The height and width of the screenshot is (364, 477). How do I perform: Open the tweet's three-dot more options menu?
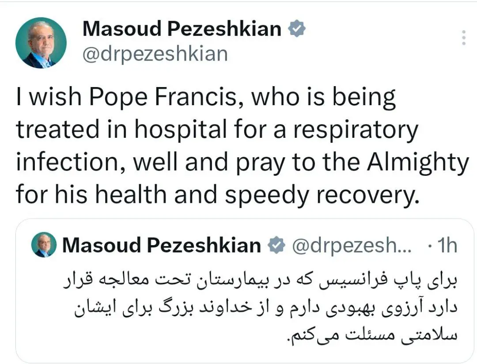click(463, 38)
